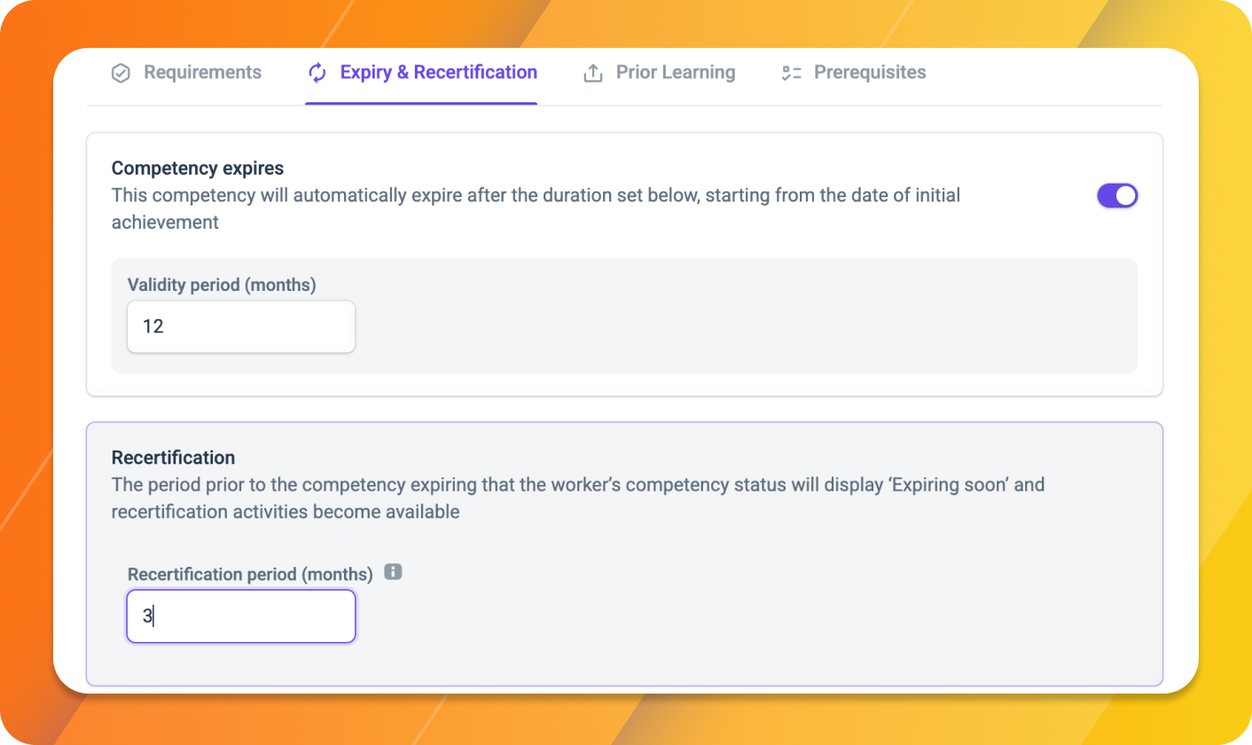This screenshot has height=745, width=1252.
Task: Click the Recertification period (months) label
Action: 250,575
